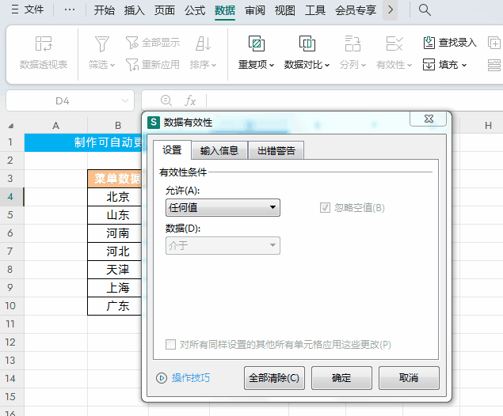Switch to the 视图 ribbon tab
Screen dimensions: 503x416
[x=285, y=10]
